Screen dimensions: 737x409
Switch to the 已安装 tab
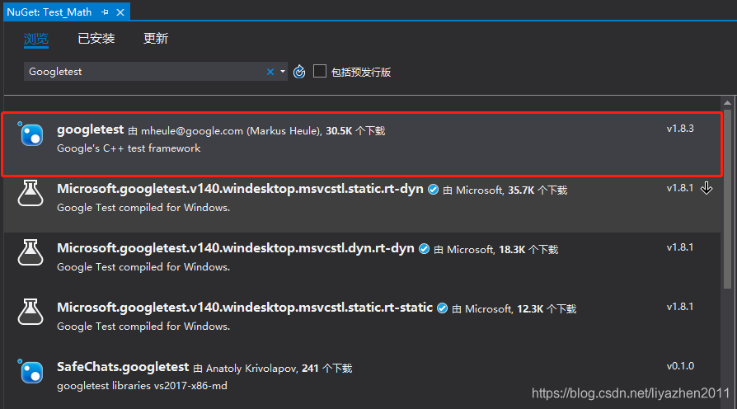[x=96, y=39]
